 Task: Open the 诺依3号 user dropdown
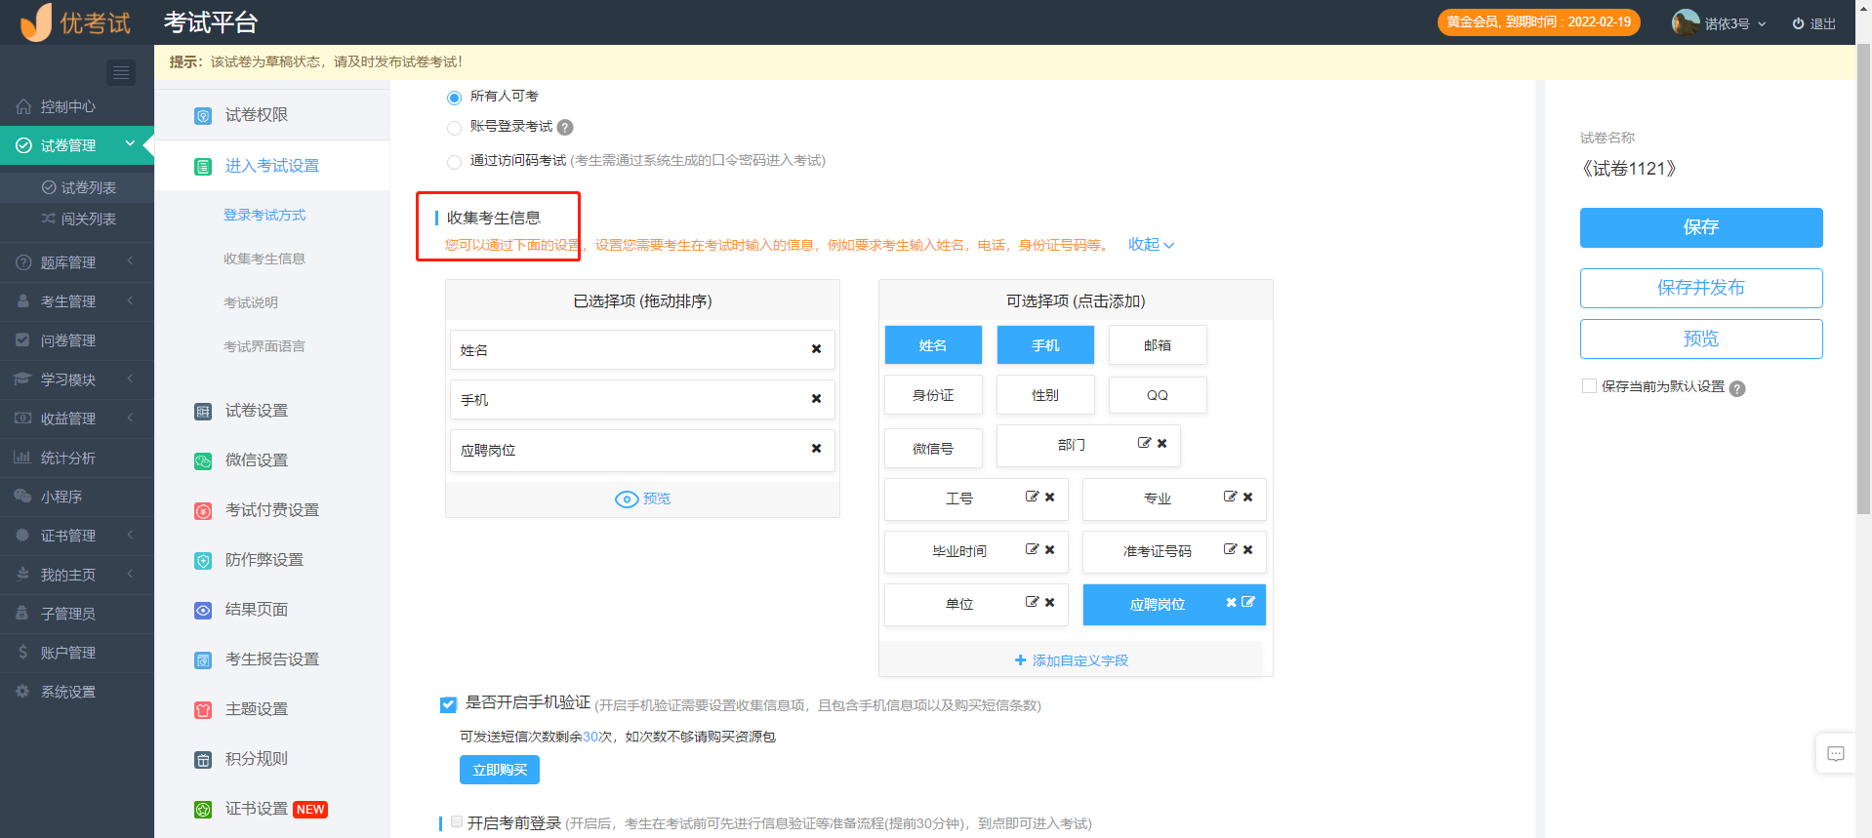click(x=1735, y=23)
